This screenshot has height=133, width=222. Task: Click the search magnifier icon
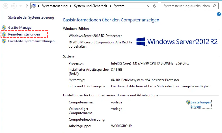(x=214, y=6)
